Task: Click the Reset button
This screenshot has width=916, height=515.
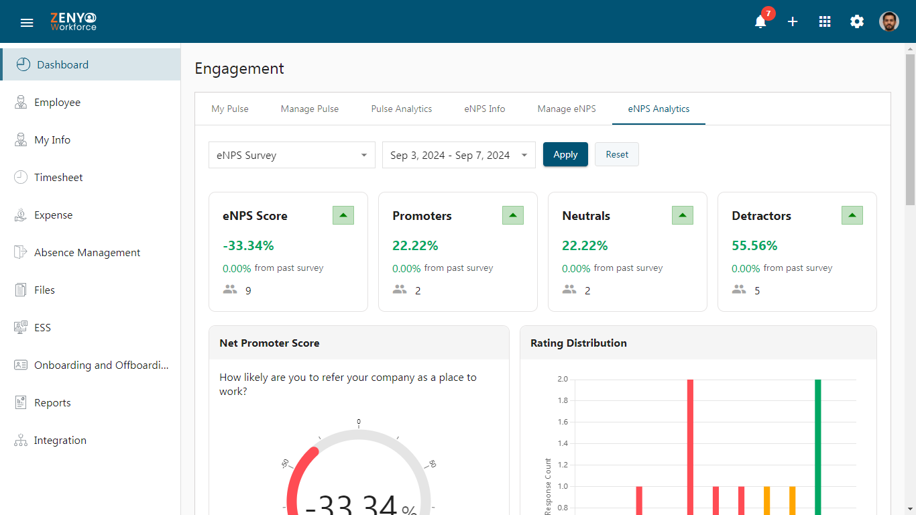Action: pos(617,154)
